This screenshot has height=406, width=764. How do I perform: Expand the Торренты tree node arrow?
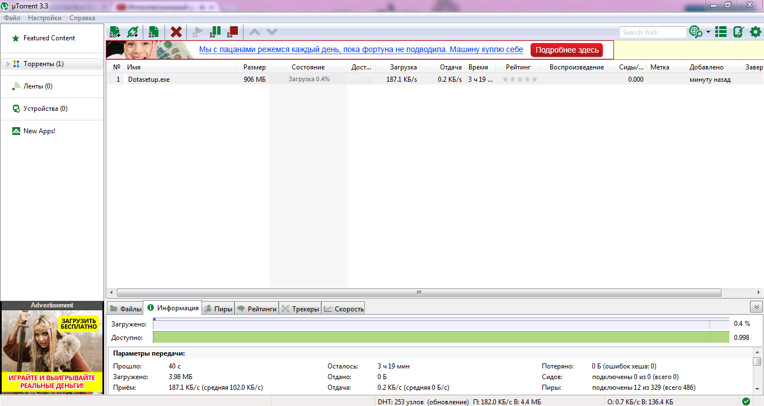point(8,64)
